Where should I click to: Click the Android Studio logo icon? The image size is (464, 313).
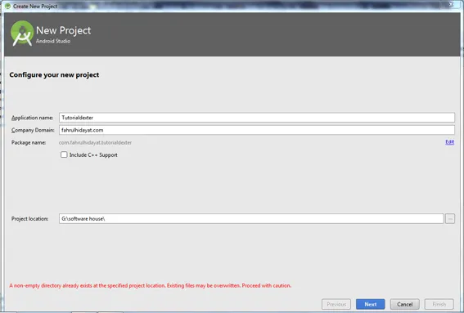coord(22,34)
